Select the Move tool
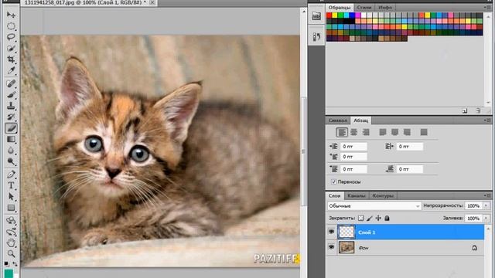 [x=11, y=15]
